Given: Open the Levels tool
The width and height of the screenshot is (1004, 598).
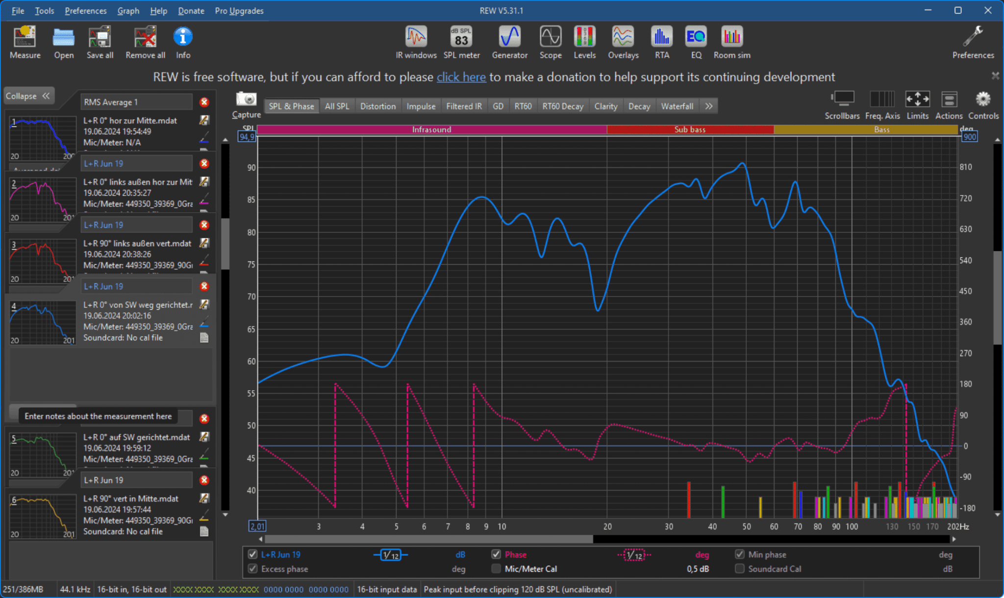Looking at the screenshot, I should [584, 42].
